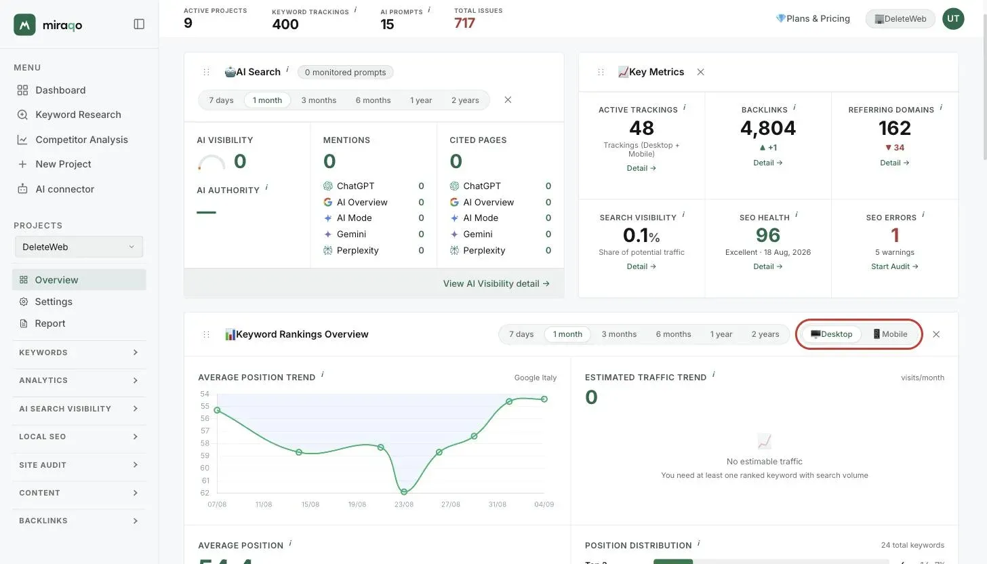Click the AI Search info icon

click(287, 69)
